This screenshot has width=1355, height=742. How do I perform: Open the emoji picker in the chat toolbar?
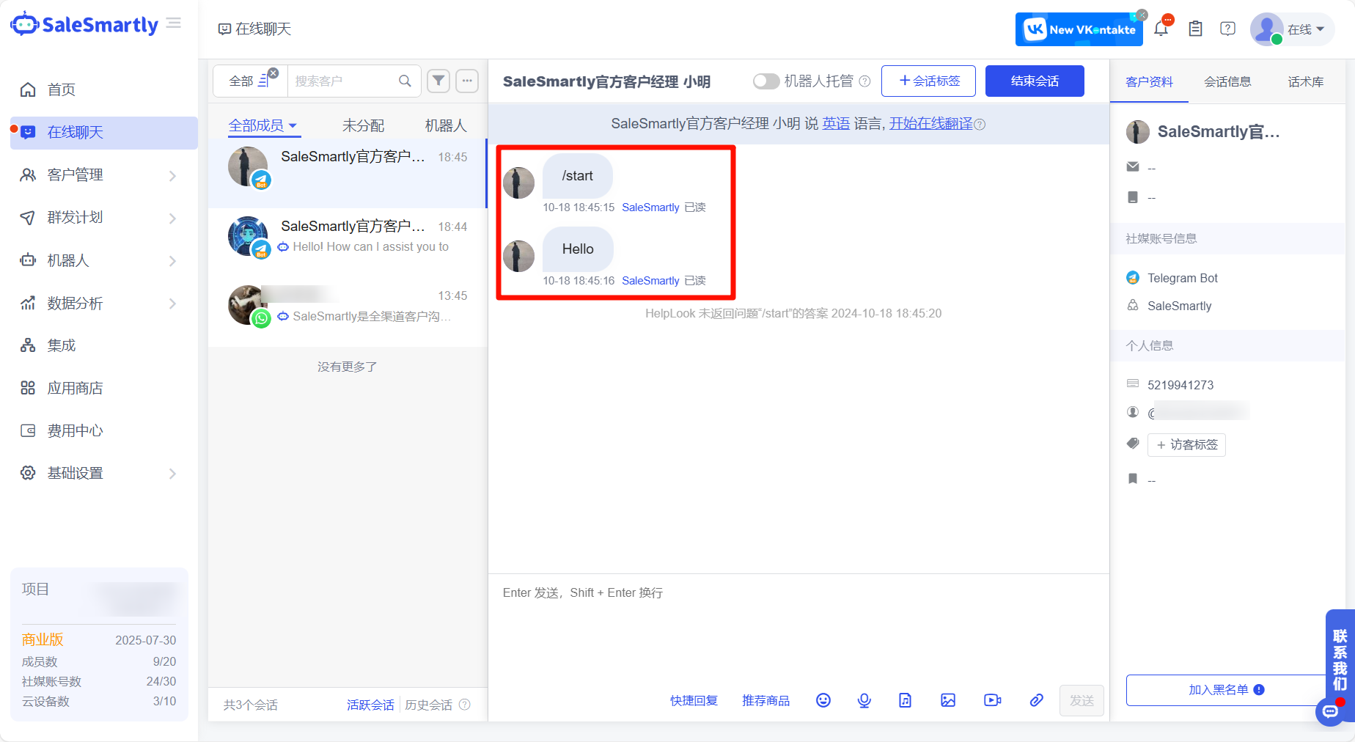(823, 700)
